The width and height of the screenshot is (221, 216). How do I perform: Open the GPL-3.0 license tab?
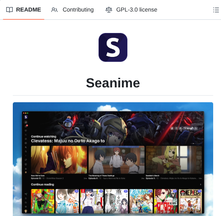(x=131, y=10)
